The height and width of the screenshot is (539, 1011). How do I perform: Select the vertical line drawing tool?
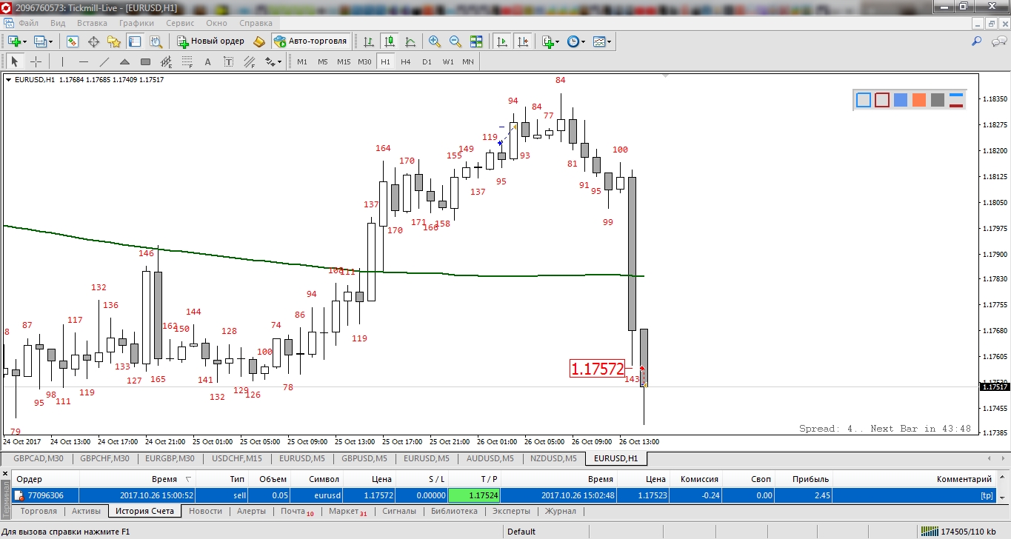[x=63, y=61]
